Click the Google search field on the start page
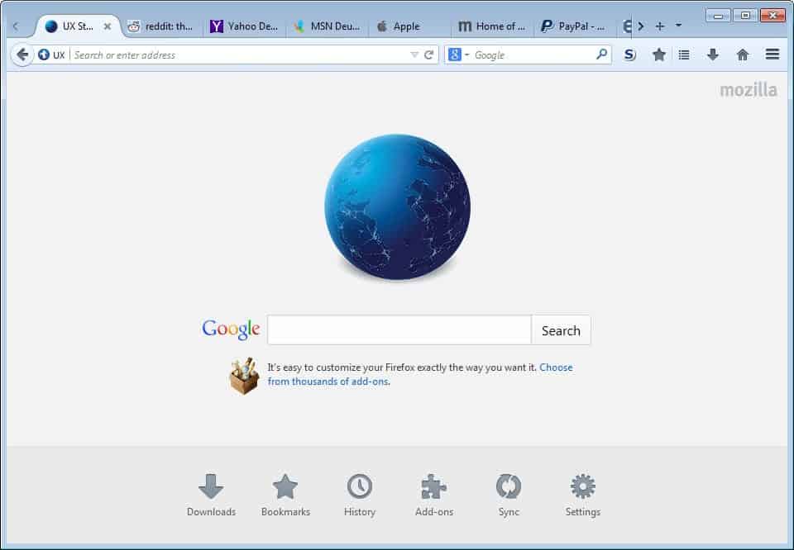The height and width of the screenshot is (550, 794). coord(399,330)
